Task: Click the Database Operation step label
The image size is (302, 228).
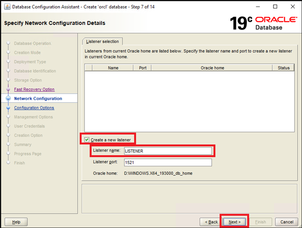Action: (x=33, y=44)
